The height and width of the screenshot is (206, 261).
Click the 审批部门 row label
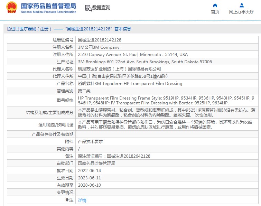pos(65,163)
